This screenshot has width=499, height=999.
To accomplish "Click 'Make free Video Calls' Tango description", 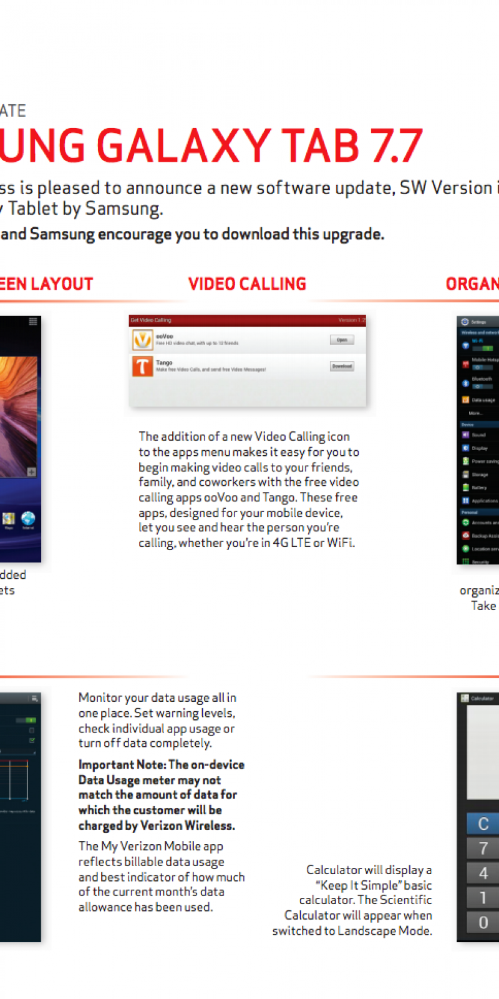I will pyautogui.click(x=211, y=370).
